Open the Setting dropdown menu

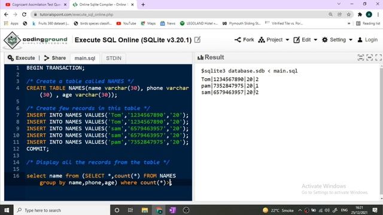click(337, 40)
